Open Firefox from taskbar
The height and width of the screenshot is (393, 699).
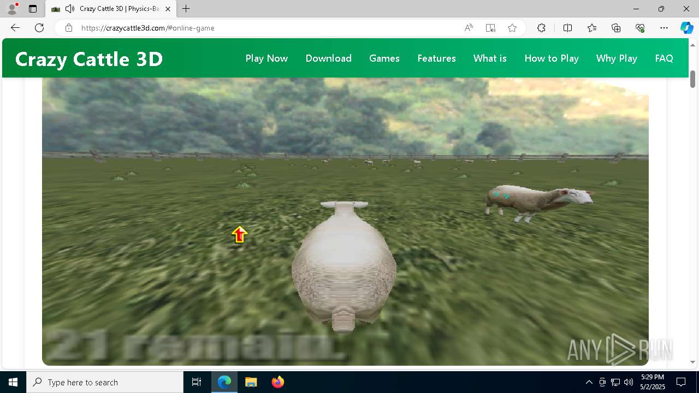pyautogui.click(x=277, y=382)
